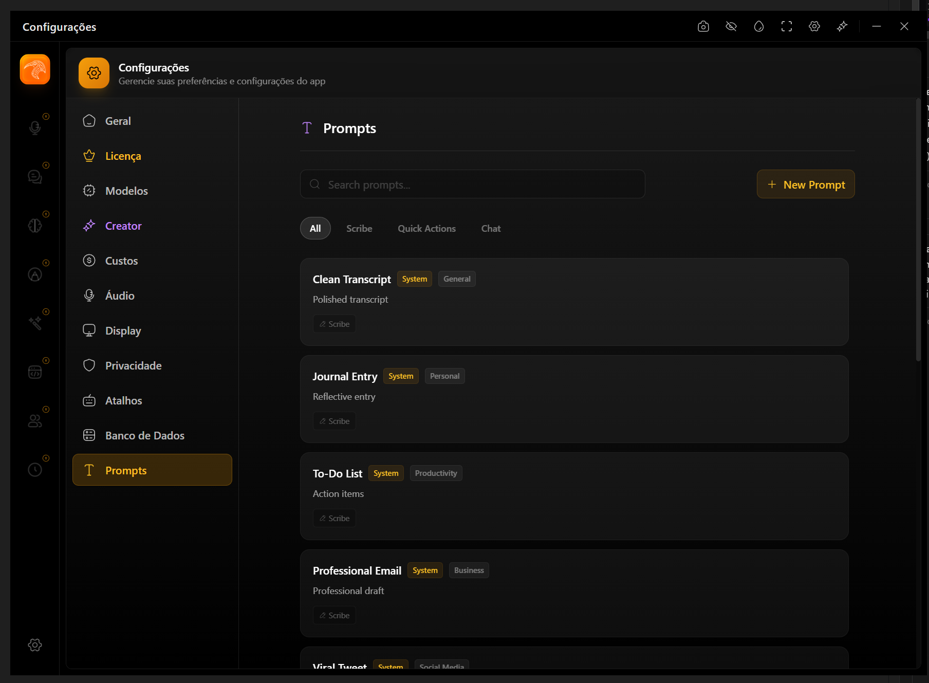Open the circled letter A sidebar icon
Viewport: 929px width, 683px height.
point(35,274)
